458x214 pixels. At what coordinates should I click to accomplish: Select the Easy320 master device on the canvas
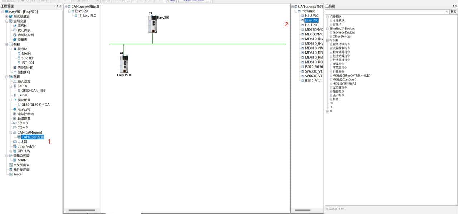(x=153, y=24)
